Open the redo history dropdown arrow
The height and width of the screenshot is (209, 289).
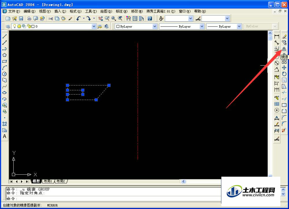coord(94,18)
